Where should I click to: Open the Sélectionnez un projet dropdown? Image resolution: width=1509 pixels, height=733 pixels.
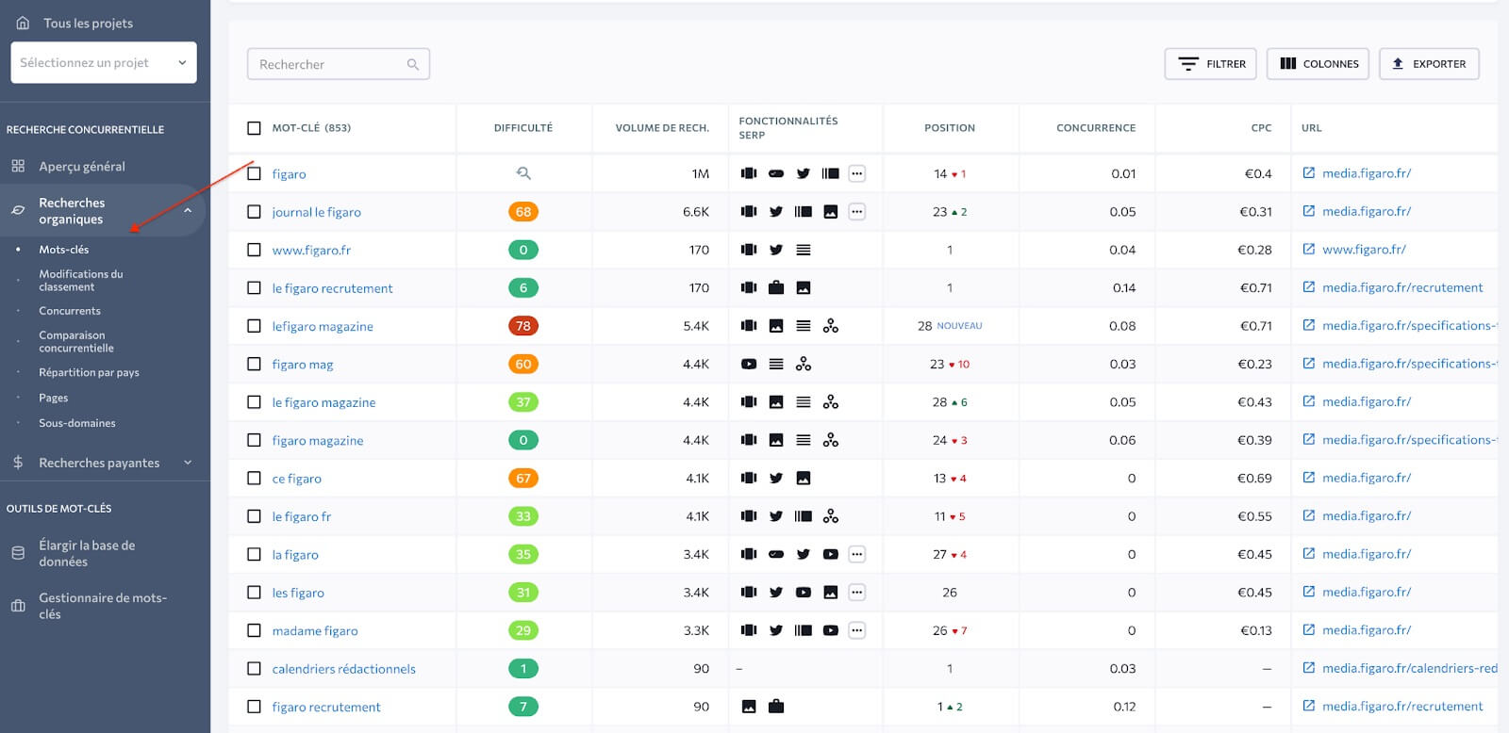[x=104, y=62]
